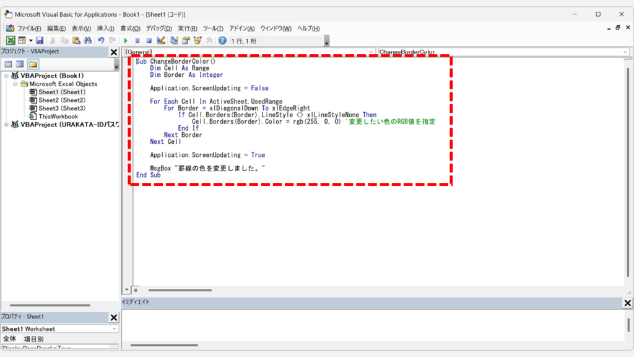
Task: Switch to the 項目別 properties tab
Action: pyautogui.click(x=33, y=339)
